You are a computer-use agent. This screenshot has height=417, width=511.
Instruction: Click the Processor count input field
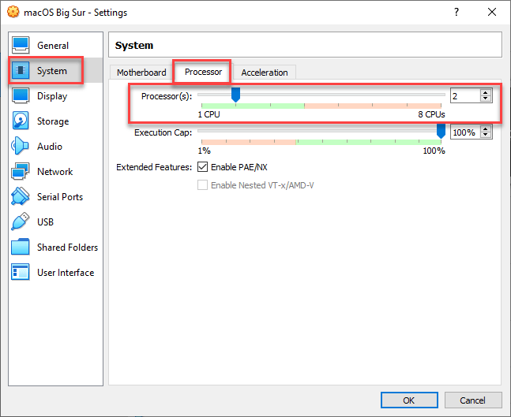coord(464,96)
